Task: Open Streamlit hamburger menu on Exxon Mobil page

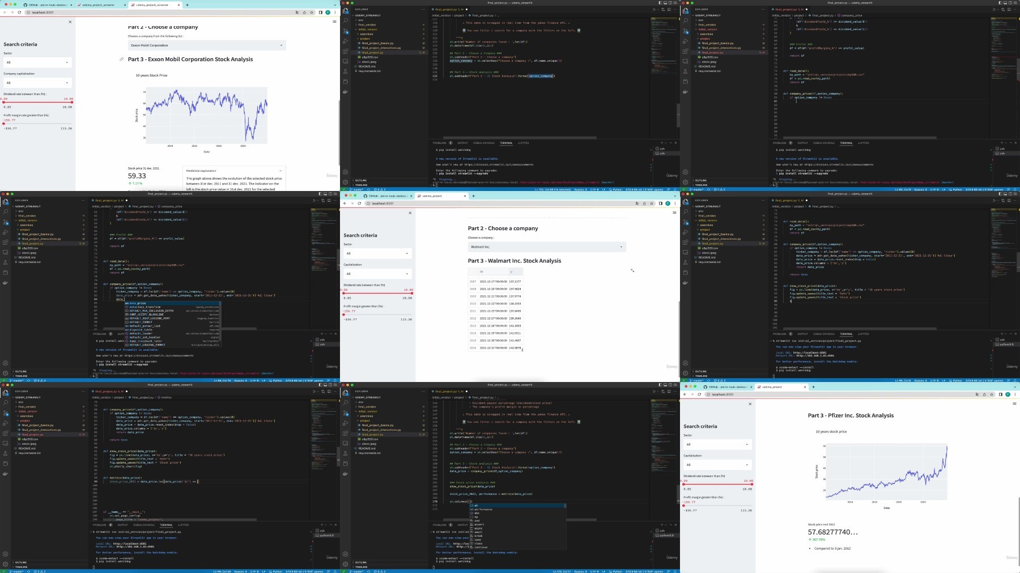Action: (334, 22)
